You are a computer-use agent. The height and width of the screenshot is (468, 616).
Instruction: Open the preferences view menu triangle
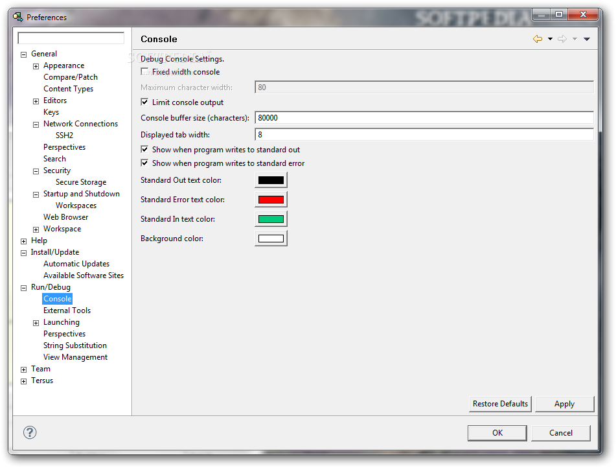pos(587,39)
